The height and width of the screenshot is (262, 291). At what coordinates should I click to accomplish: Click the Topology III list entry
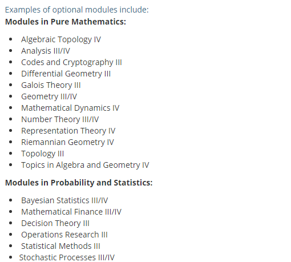(x=42, y=154)
